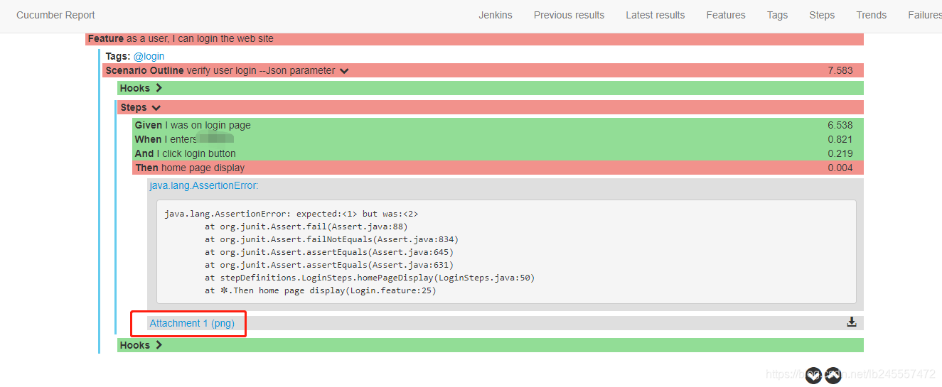Toggle the java.lang.AssertionError message link
The height and width of the screenshot is (387, 942).
pyautogui.click(x=204, y=185)
